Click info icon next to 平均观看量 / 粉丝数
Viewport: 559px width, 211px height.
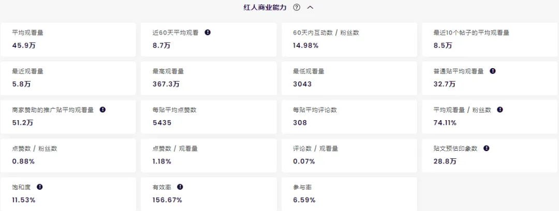coord(500,110)
